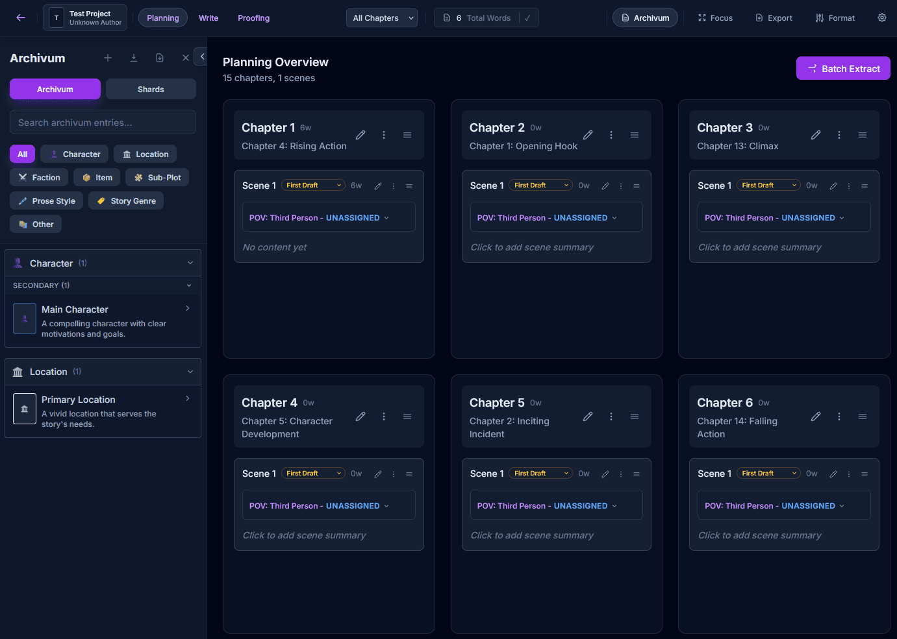Filter entries by Character chip

point(75,154)
